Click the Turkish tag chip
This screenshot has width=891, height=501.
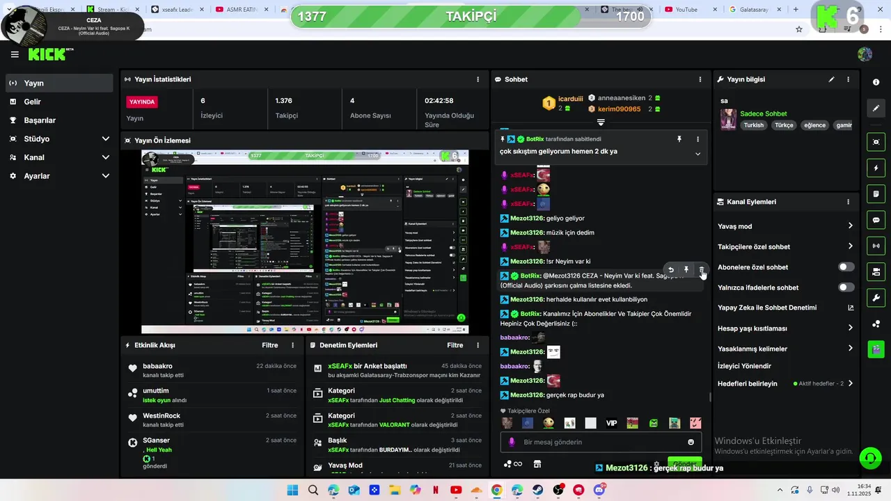(x=753, y=125)
